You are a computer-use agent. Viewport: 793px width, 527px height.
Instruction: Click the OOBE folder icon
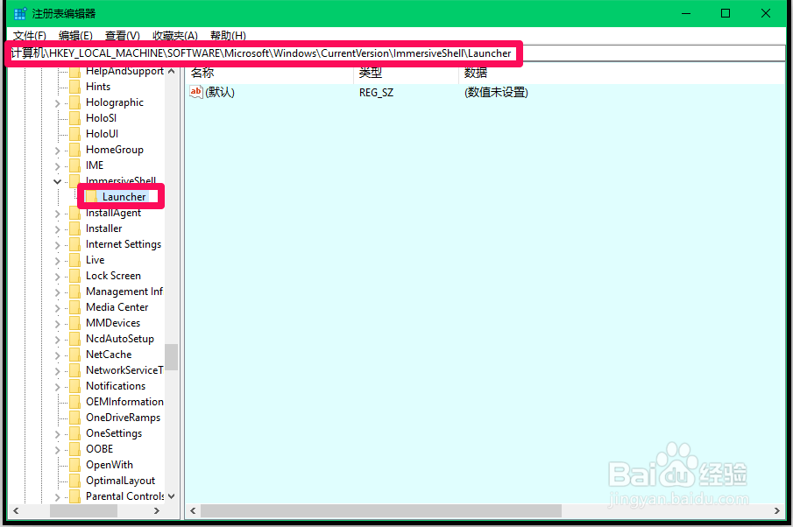(74, 449)
